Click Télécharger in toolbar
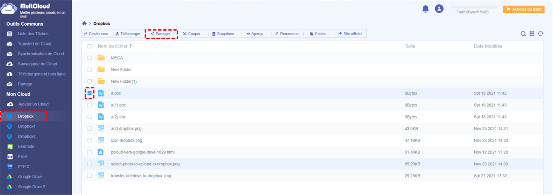553x195 pixels. [128, 34]
